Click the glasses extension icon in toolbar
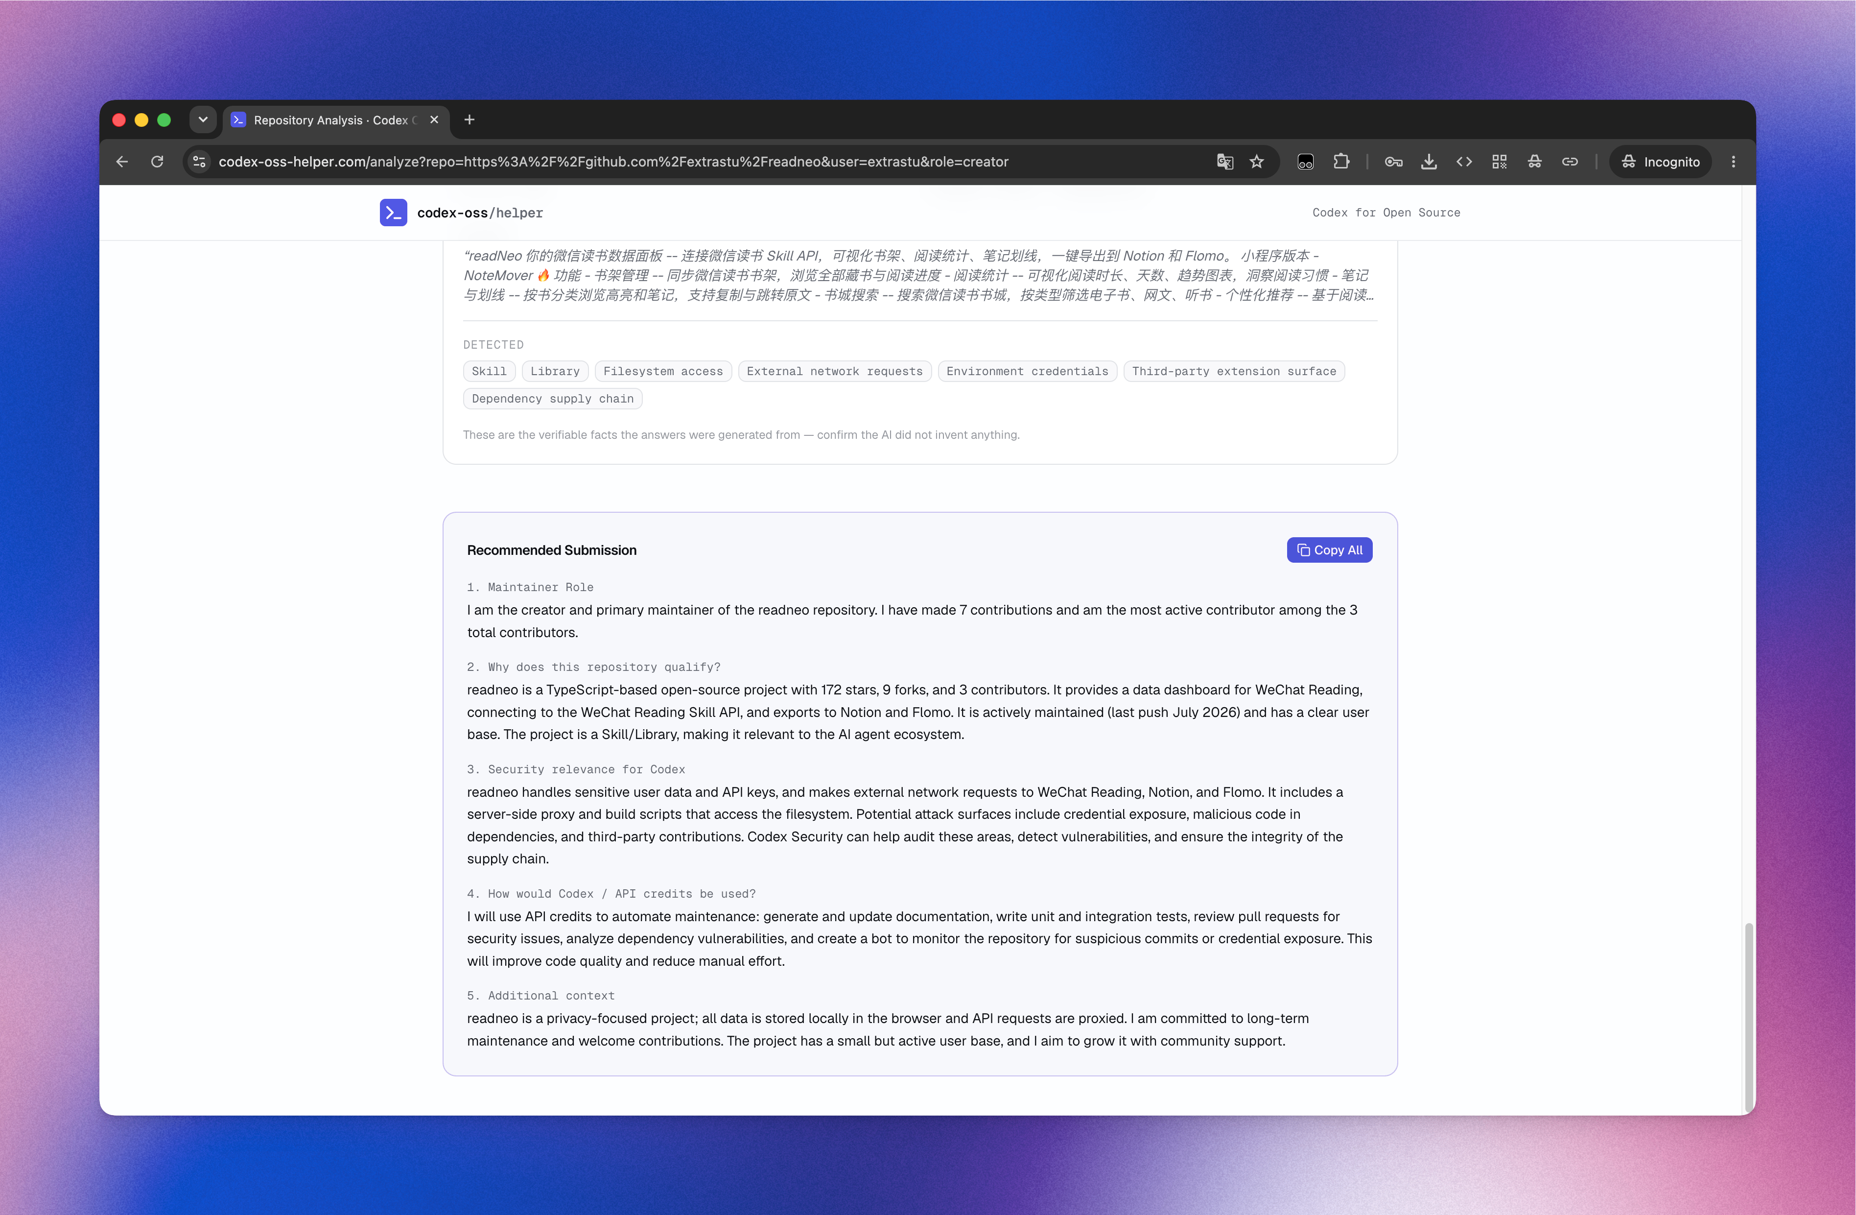 point(1305,162)
